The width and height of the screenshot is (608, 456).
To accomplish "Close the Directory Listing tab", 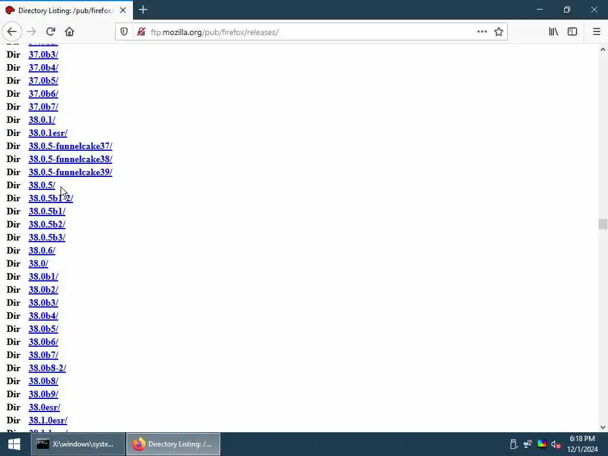I will click(x=123, y=10).
